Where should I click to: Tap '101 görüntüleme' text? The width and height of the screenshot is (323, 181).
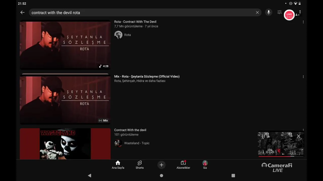tap(126, 134)
